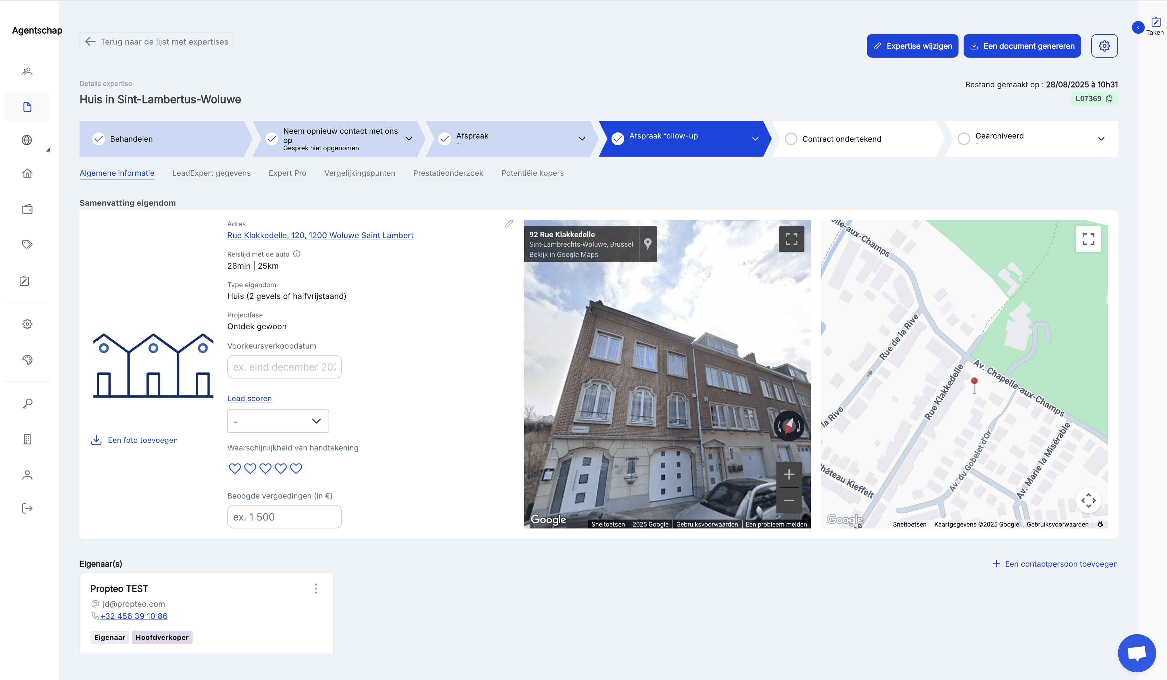Open the clipboard edit icon in sidebar
This screenshot has width=1167, height=680.
[25, 281]
